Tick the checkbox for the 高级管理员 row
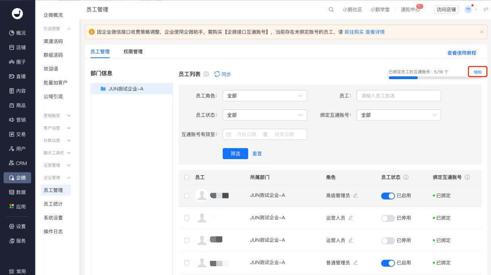The image size is (491, 275). [x=186, y=195]
